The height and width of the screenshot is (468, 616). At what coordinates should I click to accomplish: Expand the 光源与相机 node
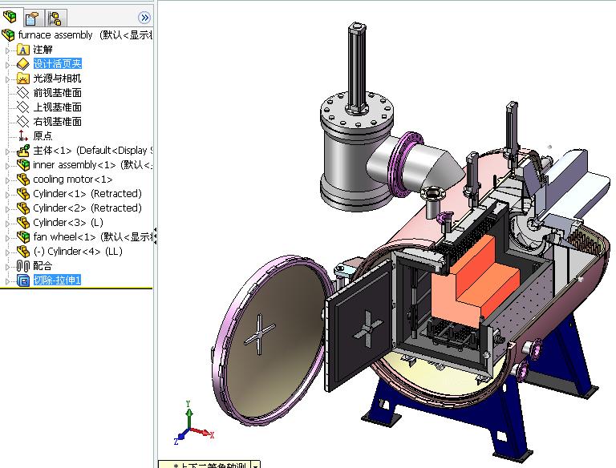tap(7, 79)
